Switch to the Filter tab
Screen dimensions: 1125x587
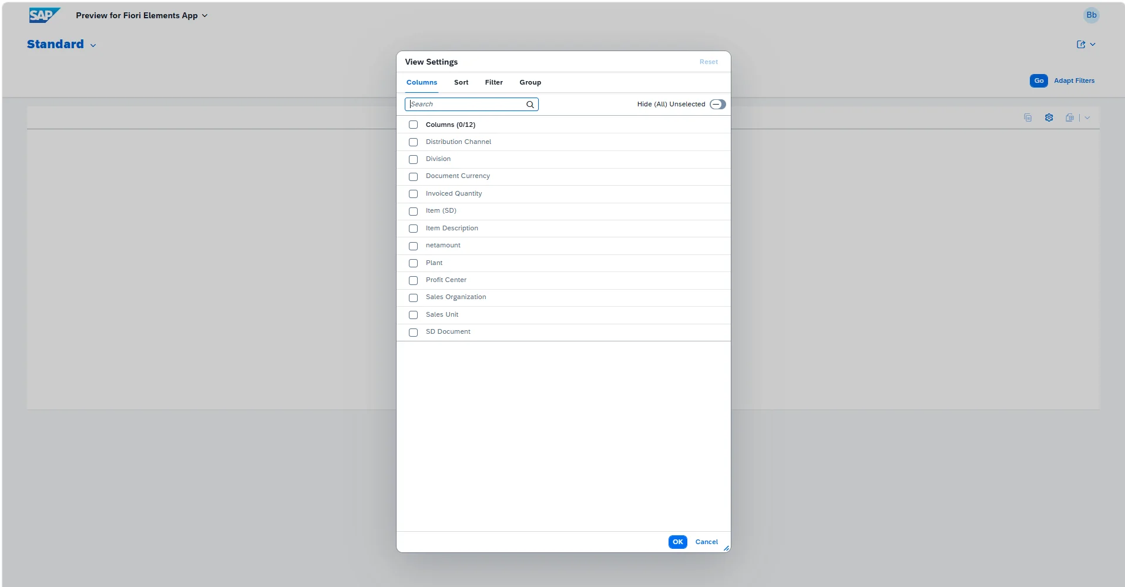[x=493, y=83]
